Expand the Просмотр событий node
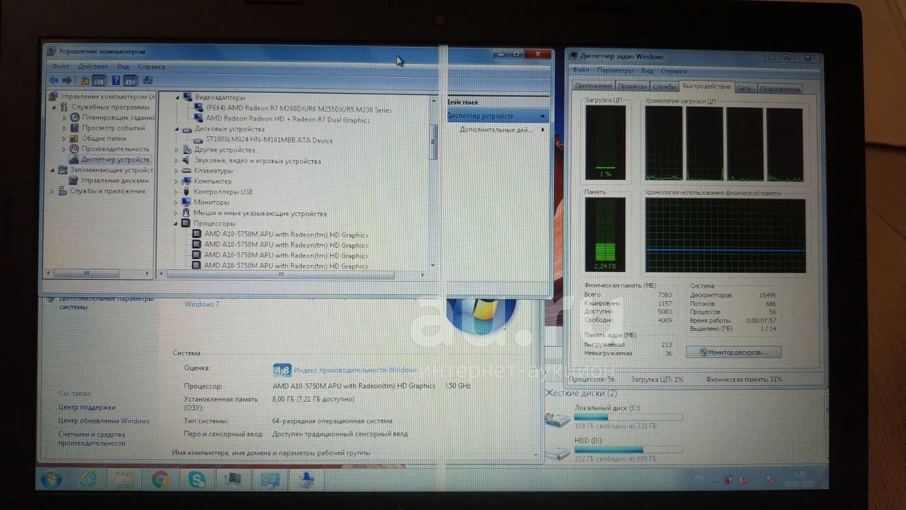The width and height of the screenshot is (906, 510). (x=64, y=129)
